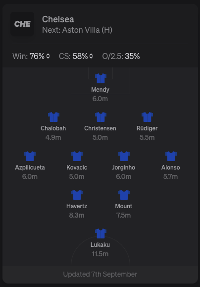Viewport: 200px width, 287px height.
Task: Click Azpilicueta's shirt icon
Action: tap(30, 156)
